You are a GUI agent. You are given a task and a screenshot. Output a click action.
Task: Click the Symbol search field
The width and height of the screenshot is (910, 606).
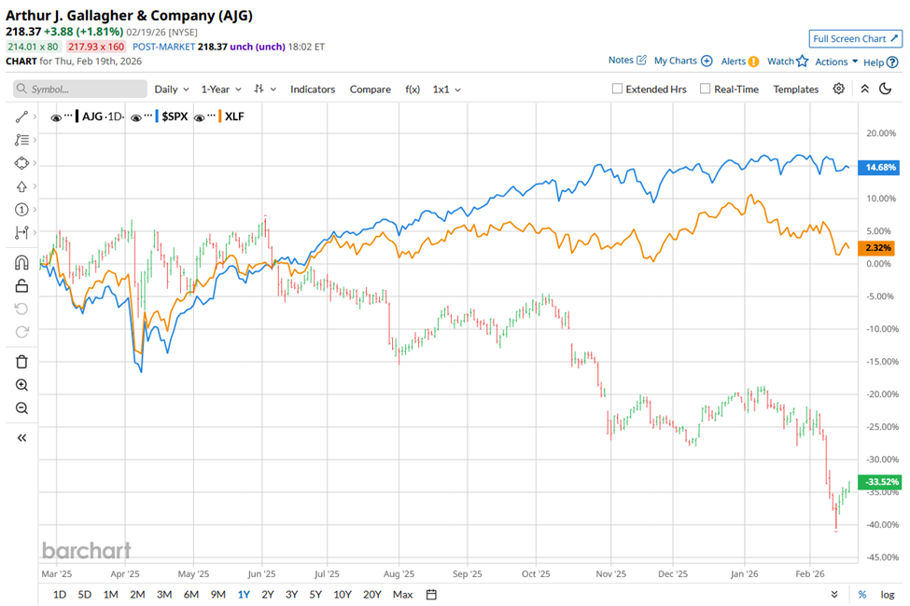(x=80, y=90)
